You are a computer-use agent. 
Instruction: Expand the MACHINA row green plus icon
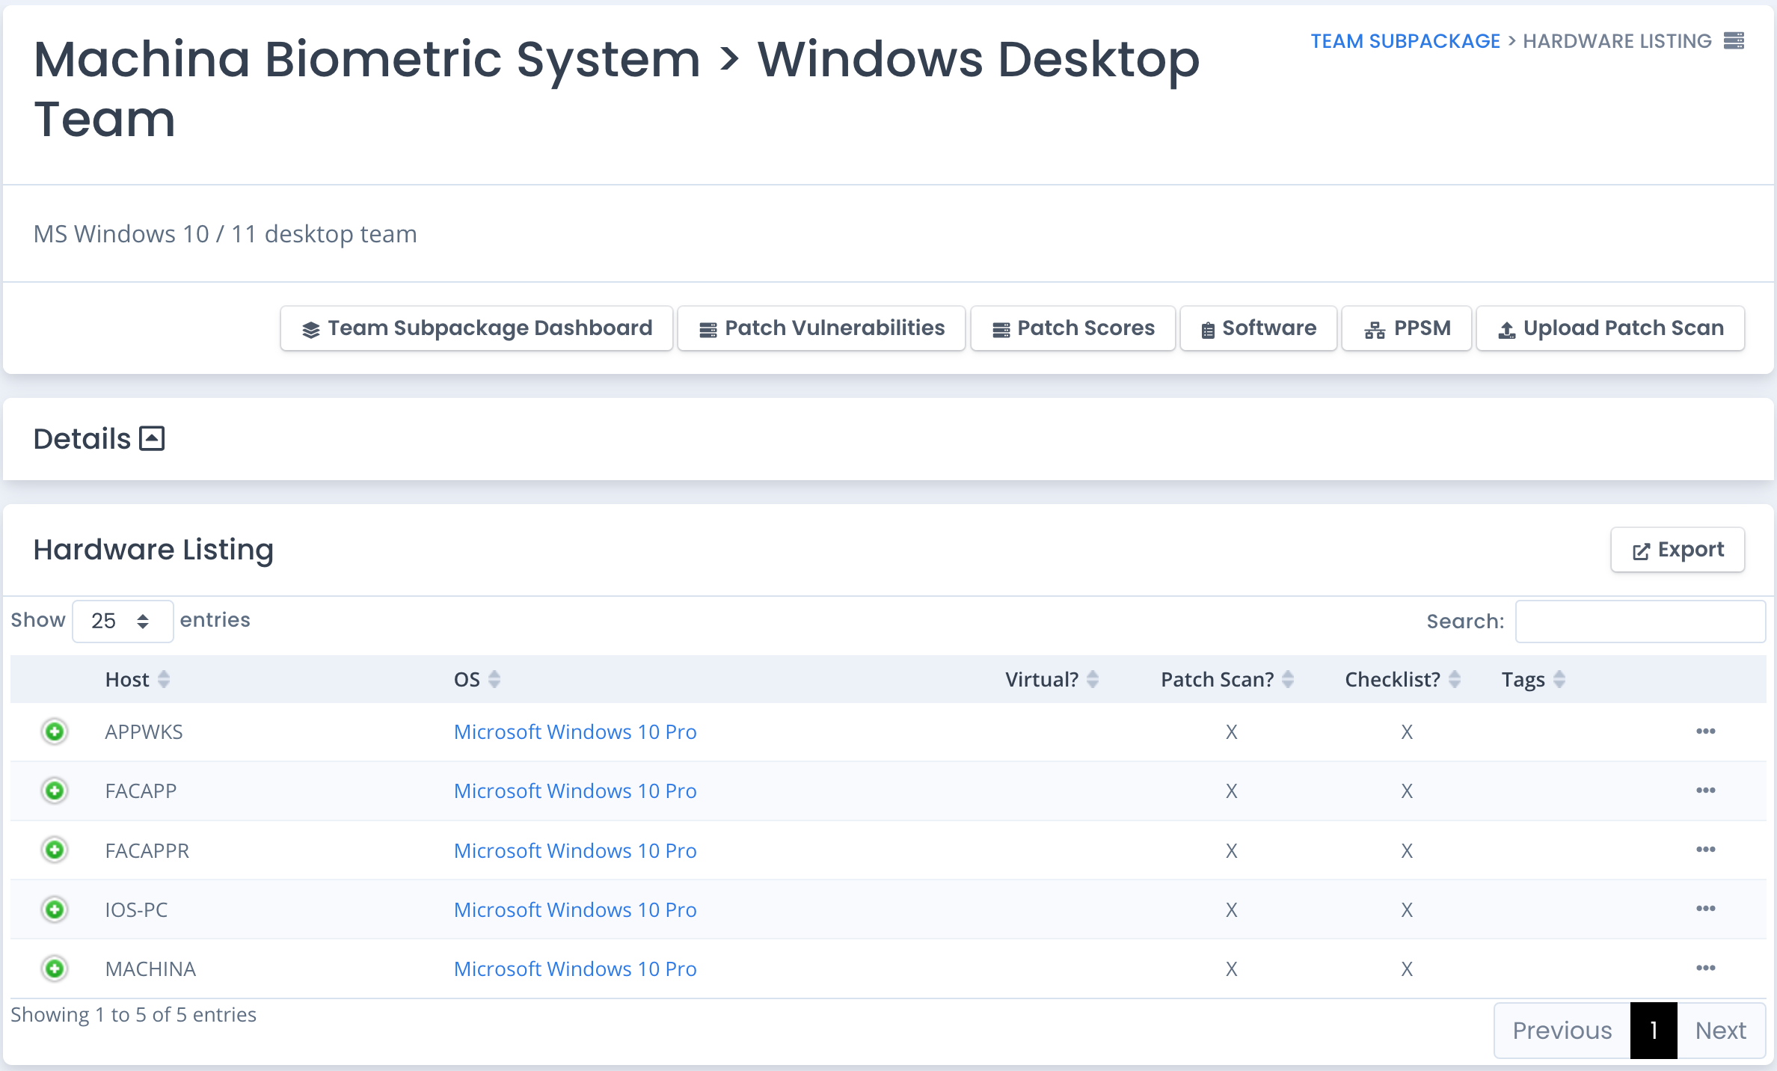[55, 969]
